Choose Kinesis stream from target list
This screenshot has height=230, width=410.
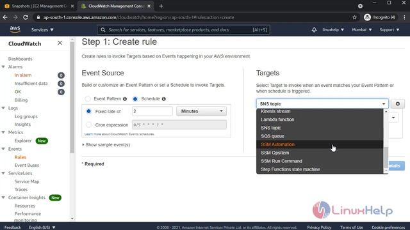pos(320,111)
